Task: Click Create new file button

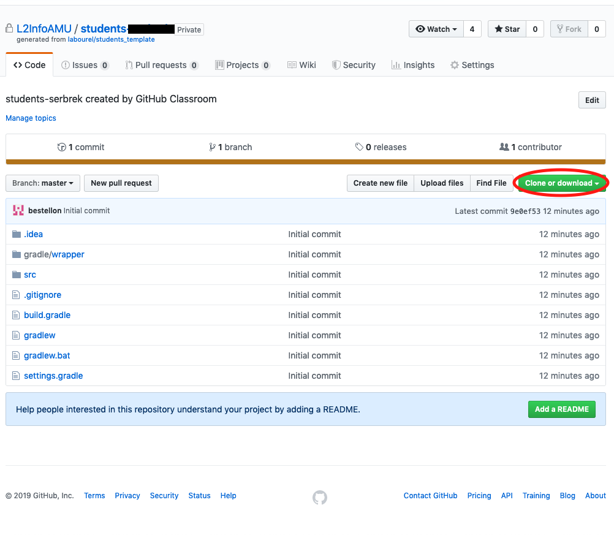Action: (380, 183)
